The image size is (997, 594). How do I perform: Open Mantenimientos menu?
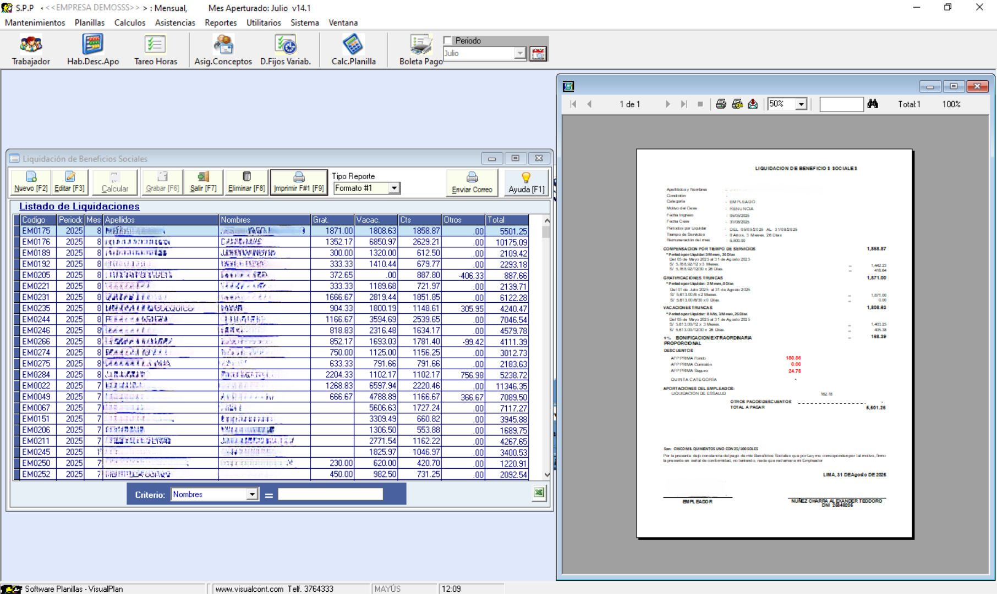pos(35,23)
